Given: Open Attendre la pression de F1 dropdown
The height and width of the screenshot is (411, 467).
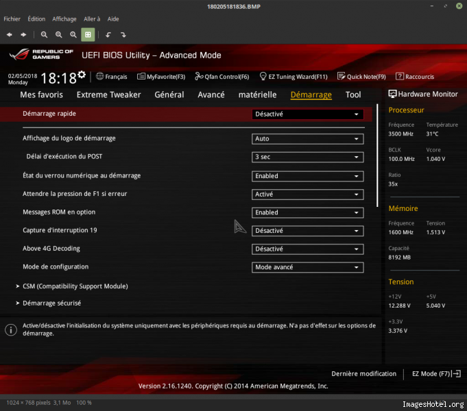Looking at the screenshot, I should [x=307, y=195].
